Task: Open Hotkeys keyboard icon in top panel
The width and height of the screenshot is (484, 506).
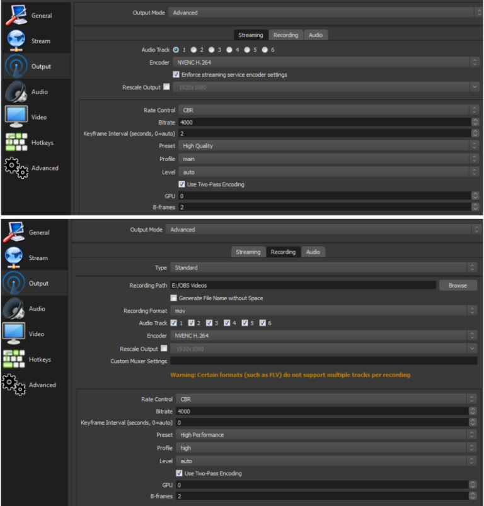Action: 16,142
